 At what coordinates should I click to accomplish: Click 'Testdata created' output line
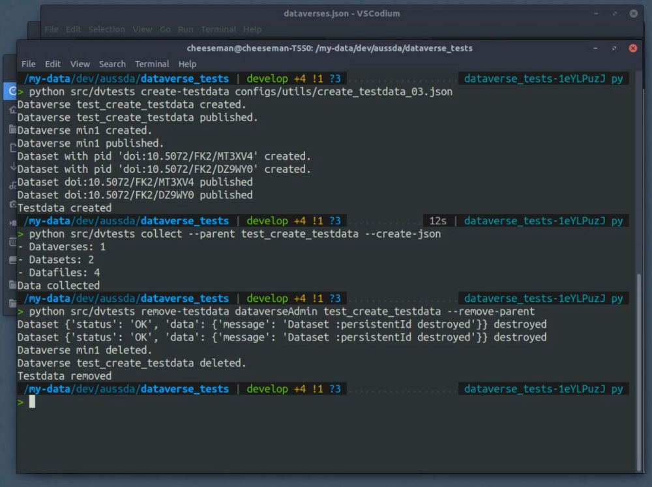pyautogui.click(x=65, y=208)
